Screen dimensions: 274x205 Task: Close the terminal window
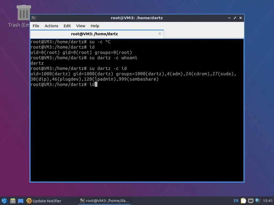(241, 18)
